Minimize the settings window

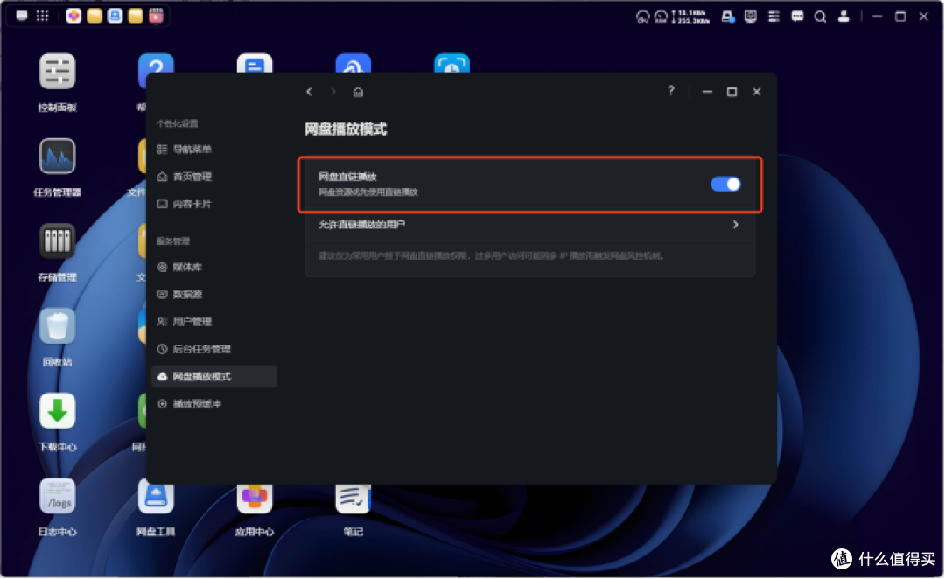tap(708, 92)
